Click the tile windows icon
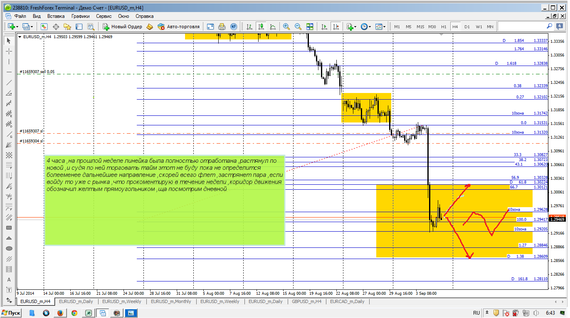570x318 pixels. (310, 27)
